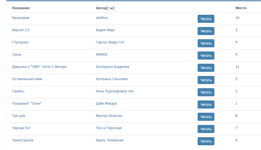261x150 pixels.
Task: Click author name Гарсиа Икиру Сет
Action: click(x=110, y=42)
